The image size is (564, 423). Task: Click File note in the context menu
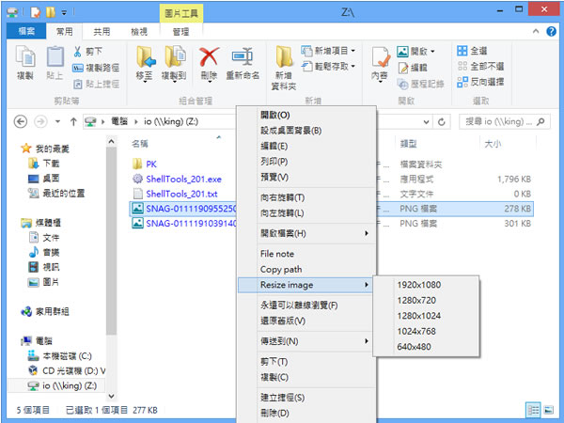pyautogui.click(x=307, y=254)
